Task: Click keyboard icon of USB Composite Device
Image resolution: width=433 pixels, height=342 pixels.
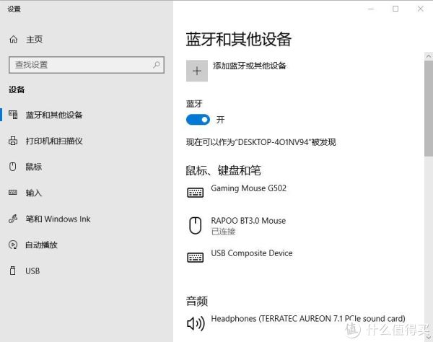Action: pyautogui.click(x=196, y=258)
